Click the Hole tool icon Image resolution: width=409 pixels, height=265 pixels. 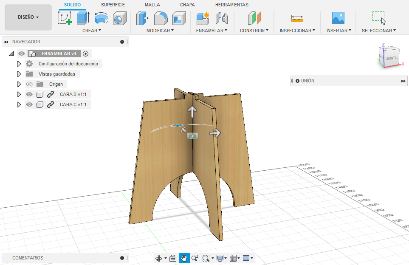click(119, 18)
